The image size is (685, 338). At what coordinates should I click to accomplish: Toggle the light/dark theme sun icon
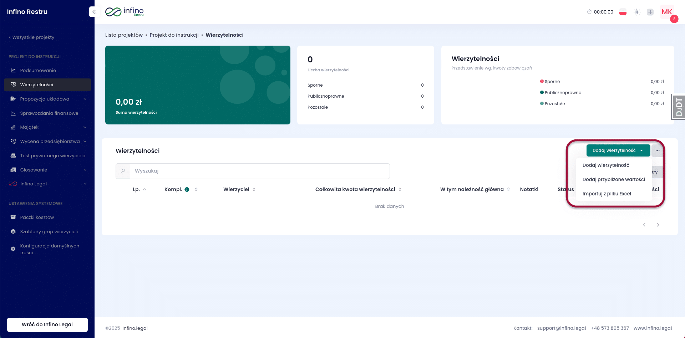[637, 12]
